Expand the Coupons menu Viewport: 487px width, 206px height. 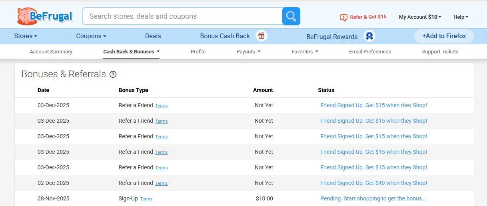pos(91,36)
